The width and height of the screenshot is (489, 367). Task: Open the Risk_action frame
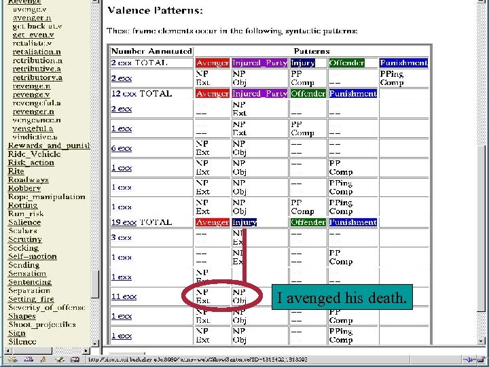click(31, 162)
